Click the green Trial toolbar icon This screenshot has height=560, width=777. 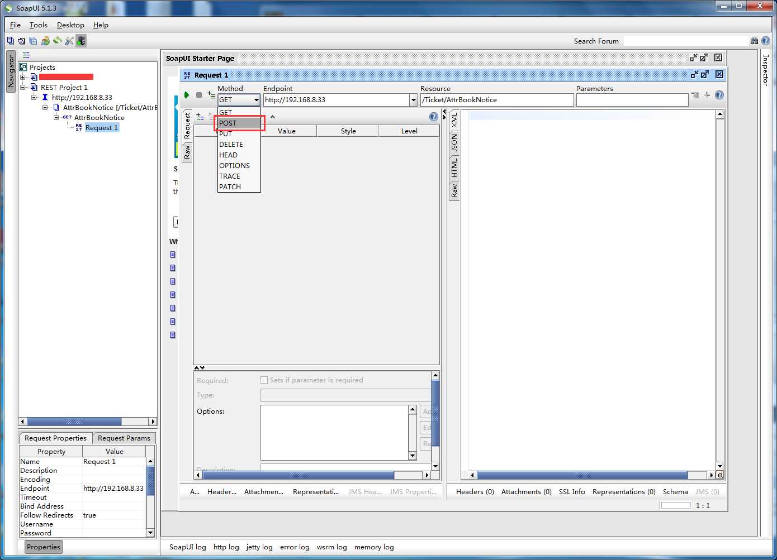pyautogui.click(x=57, y=41)
